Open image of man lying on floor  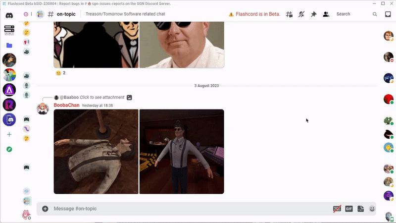click(96, 152)
